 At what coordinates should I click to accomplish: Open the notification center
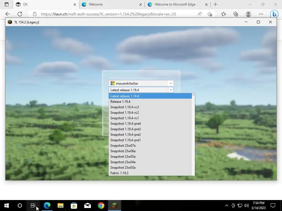click(273, 206)
